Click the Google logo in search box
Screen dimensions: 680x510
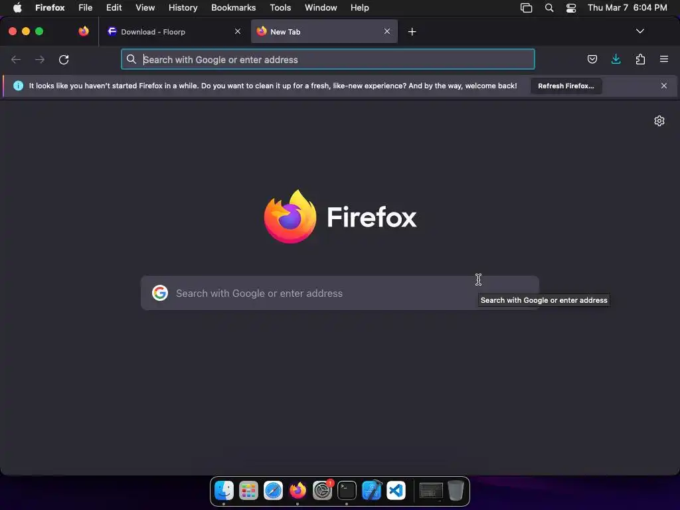[x=160, y=293]
